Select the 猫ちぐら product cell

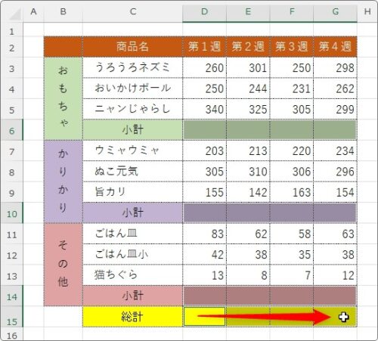coord(132,275)
